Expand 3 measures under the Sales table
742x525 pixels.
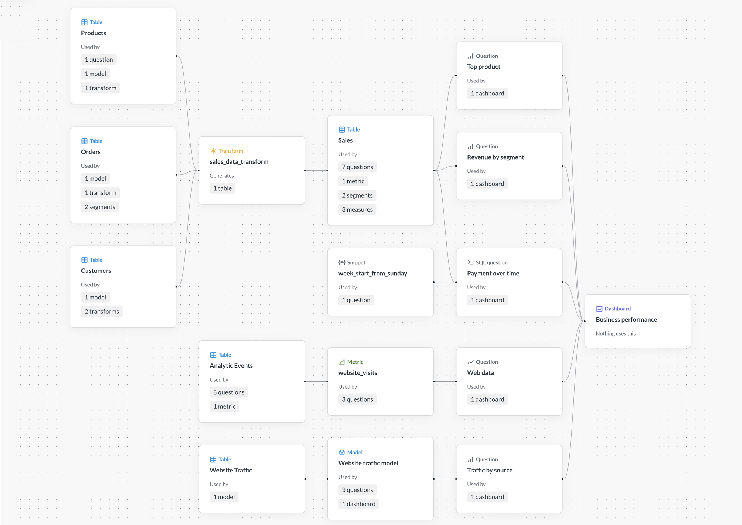(x=357, y=209)
